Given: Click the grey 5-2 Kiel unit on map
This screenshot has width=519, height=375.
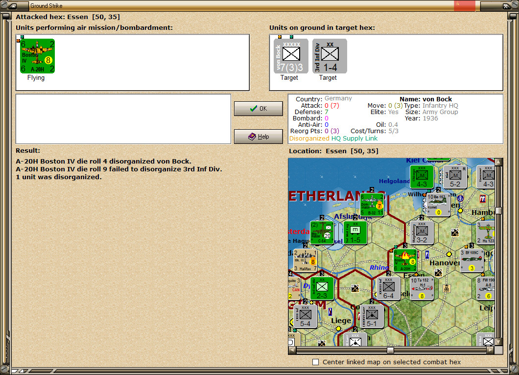Looking at the screenshot, I should coord(455,177).
